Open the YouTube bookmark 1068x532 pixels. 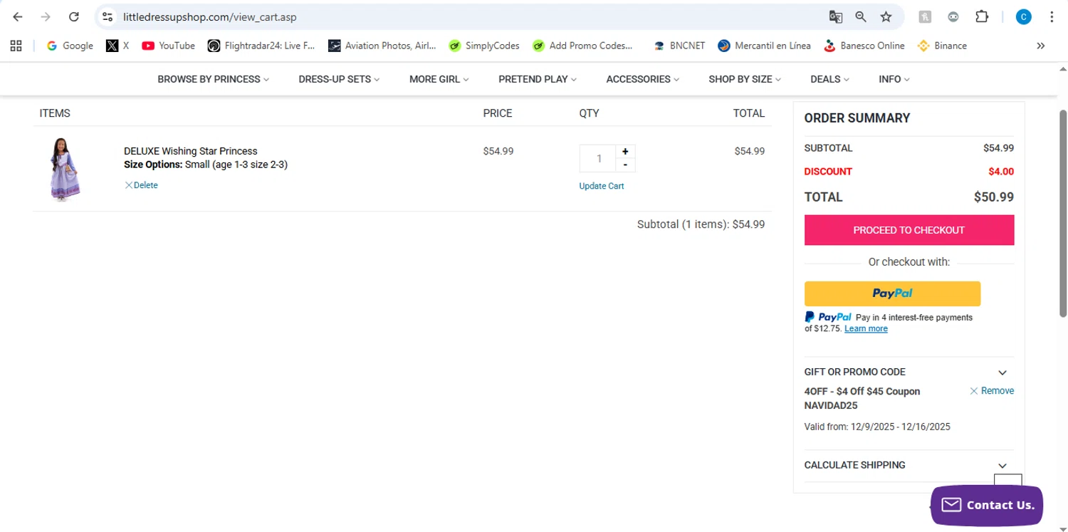point(168,46)
